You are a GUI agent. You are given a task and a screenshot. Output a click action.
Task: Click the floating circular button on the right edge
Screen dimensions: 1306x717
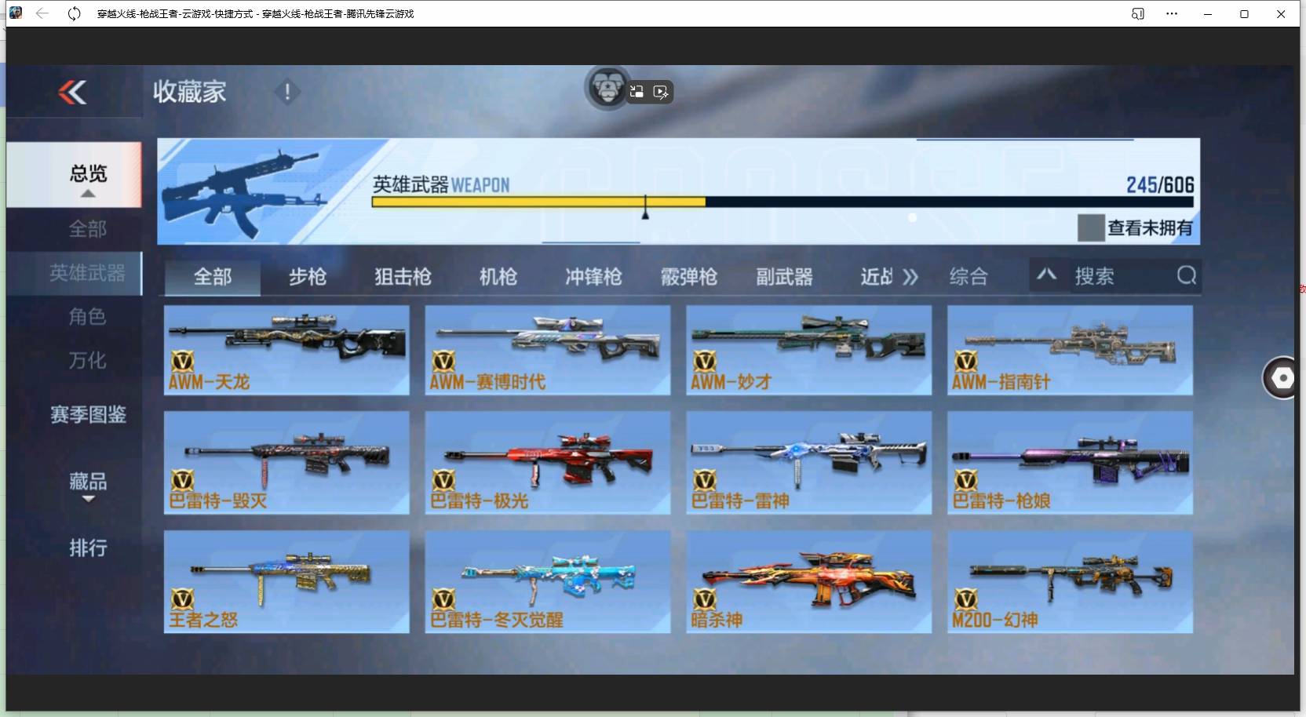click(1282, 377)
